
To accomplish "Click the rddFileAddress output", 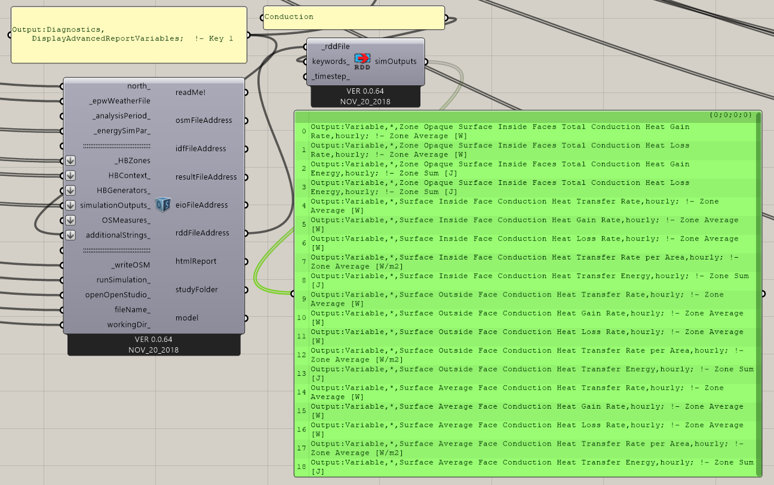I will tap(202, 233).
